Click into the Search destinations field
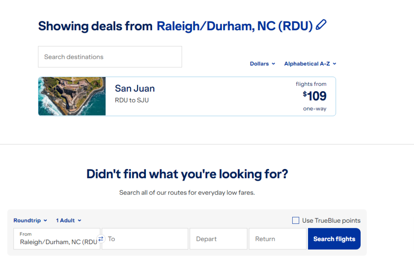 [110, 56]
